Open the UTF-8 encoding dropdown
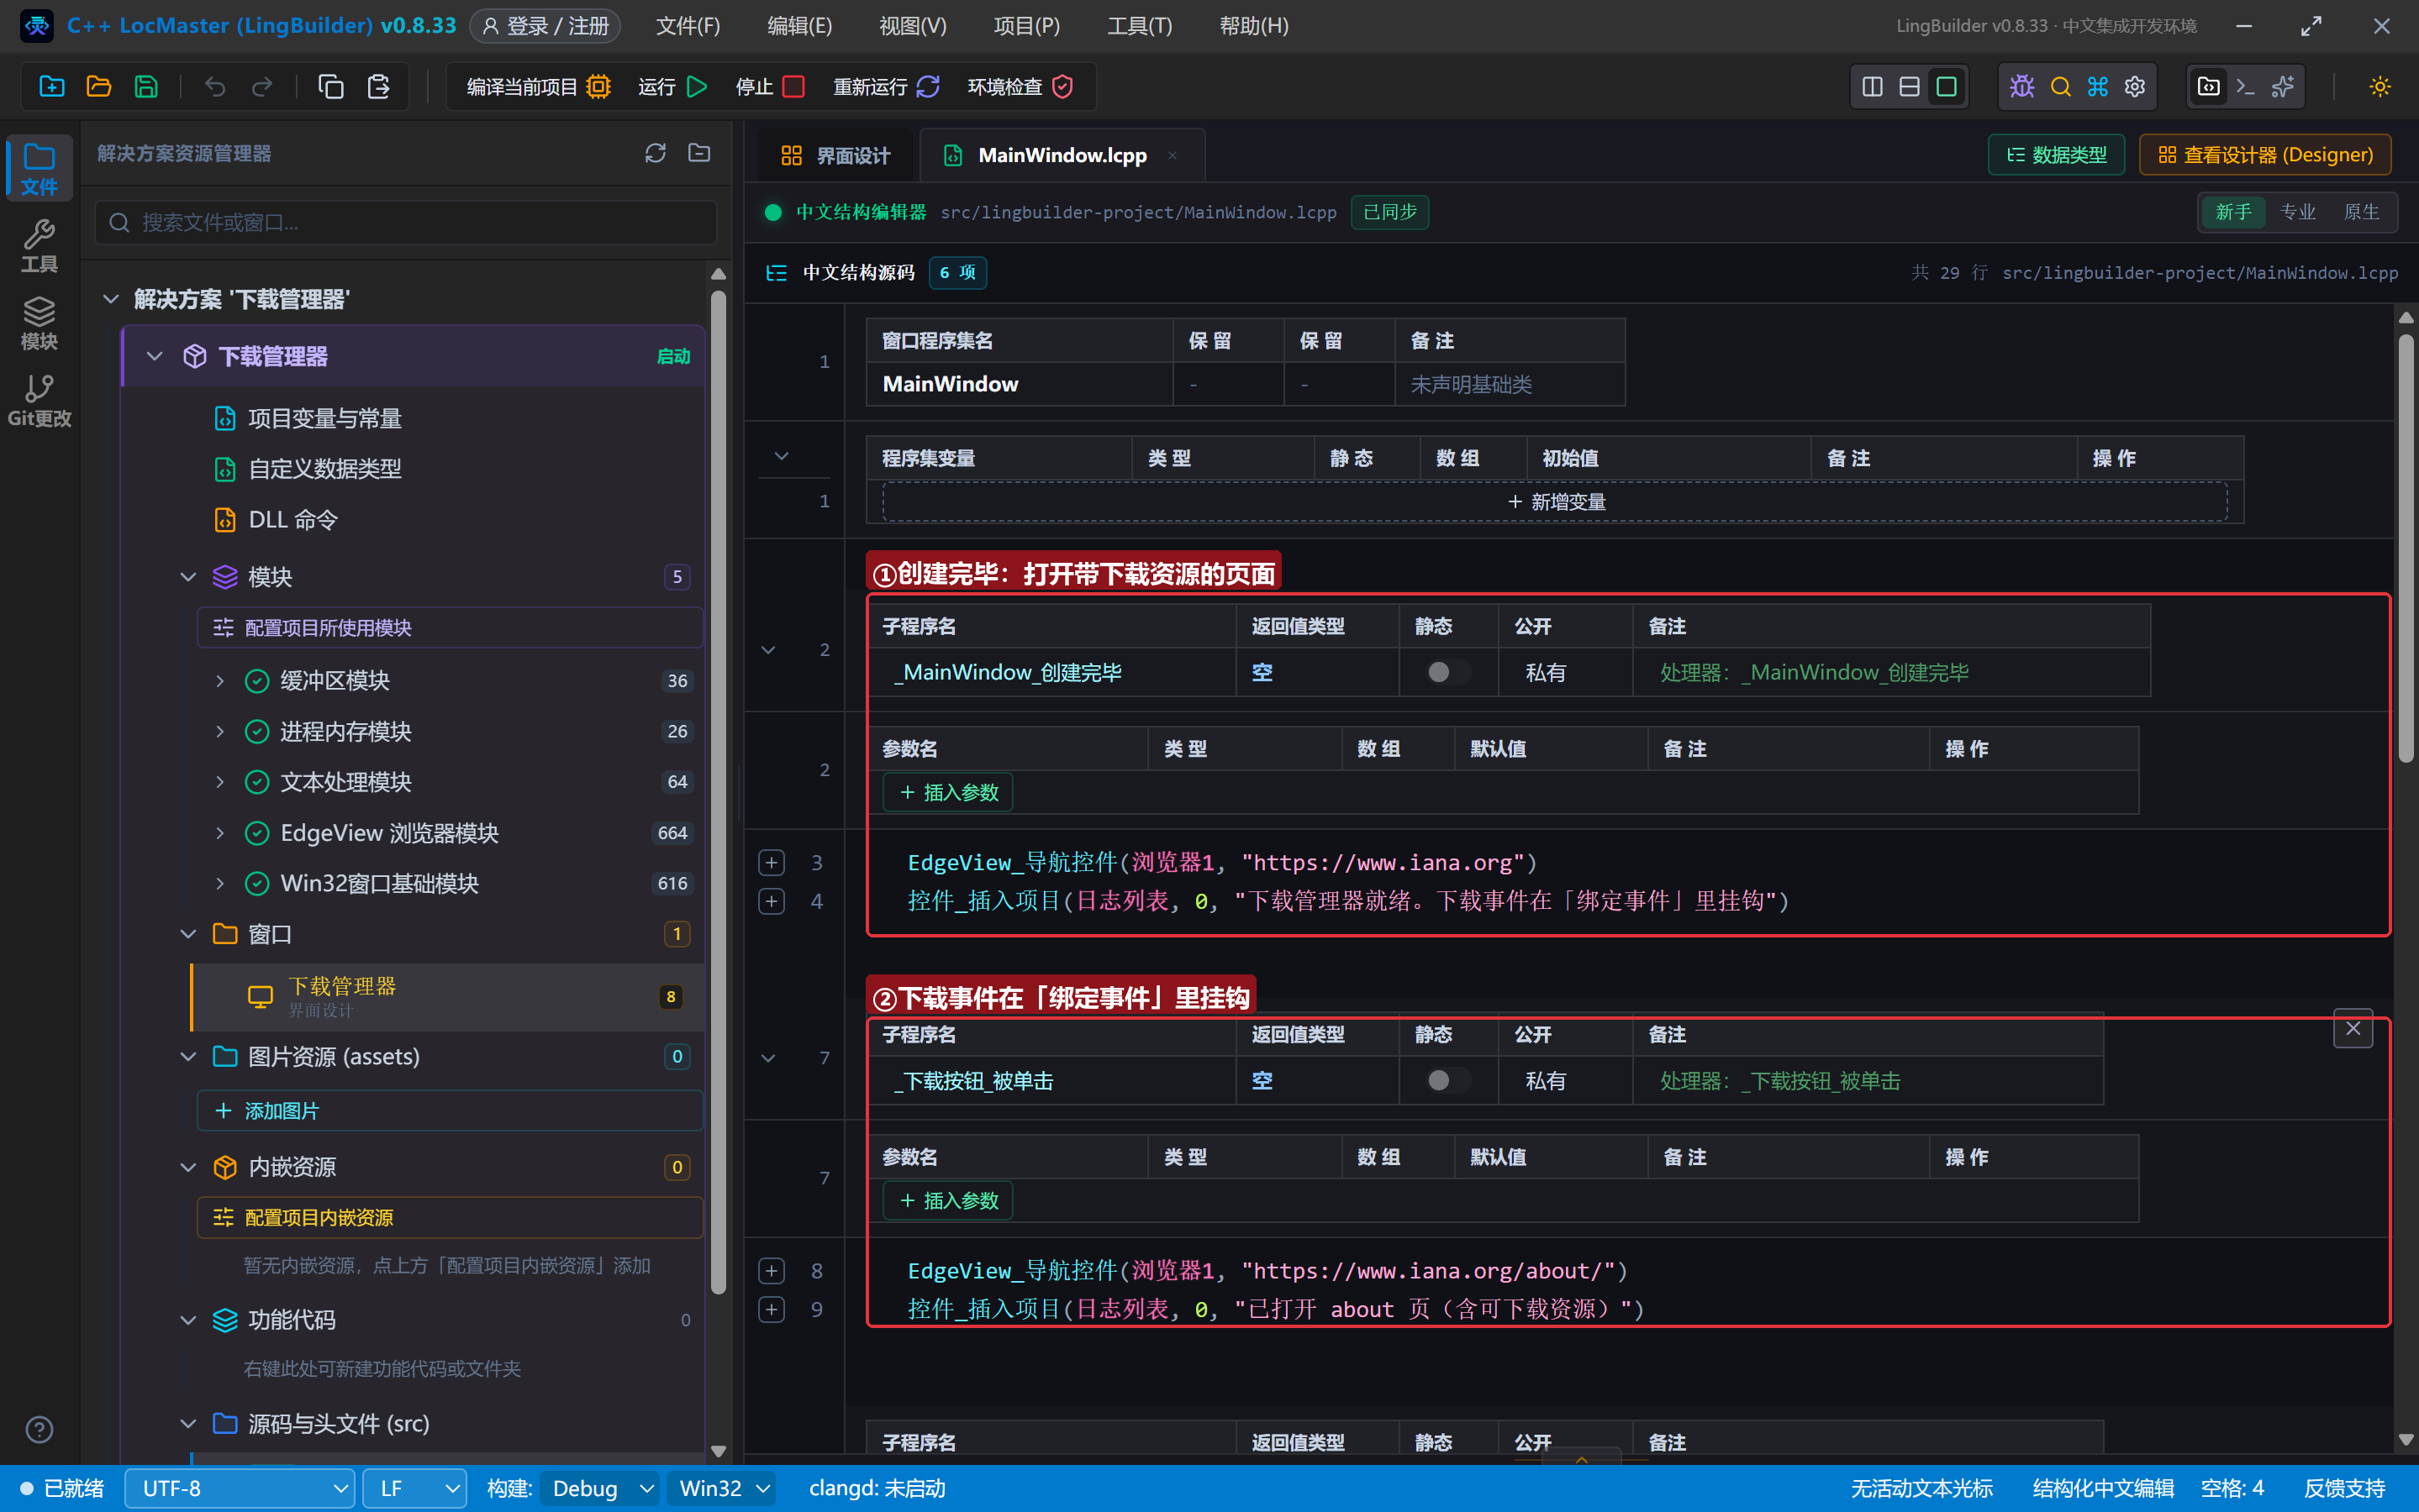 tap(240, 1488)
